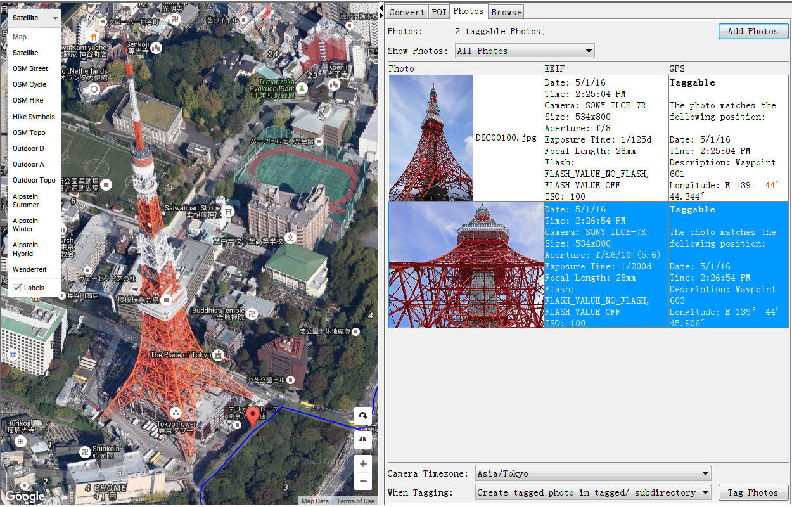Select Satellite in the map type list
This screenshot has width=792, height=507.
[x=25, y=53]
